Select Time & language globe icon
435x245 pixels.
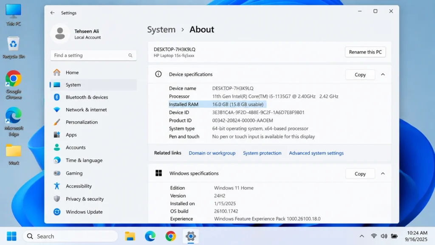coord(57,160)
